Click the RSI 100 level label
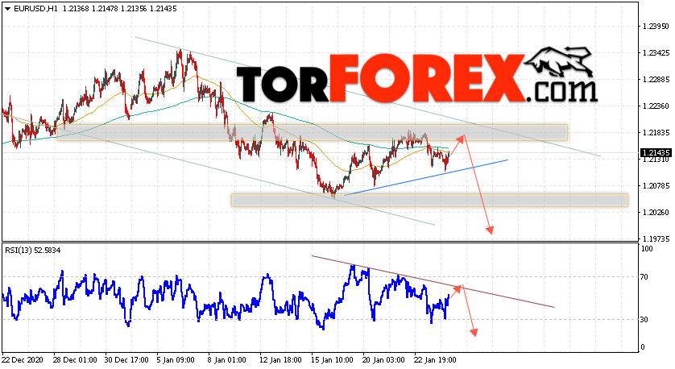675x369 pixels. tap(647, 249)
